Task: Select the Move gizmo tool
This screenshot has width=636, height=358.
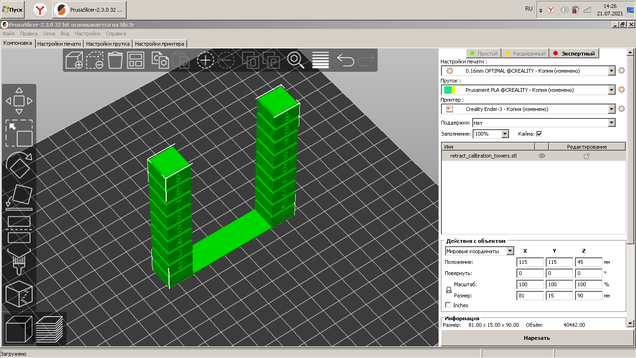Action: [19, 101]
